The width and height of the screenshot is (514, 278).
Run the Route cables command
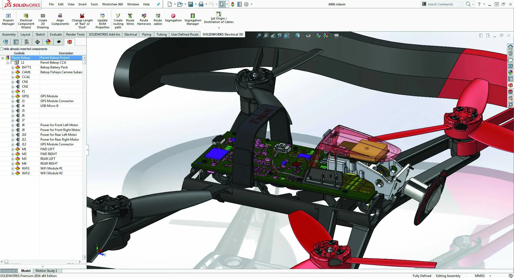pyautogui.click(x=158, y=20)
